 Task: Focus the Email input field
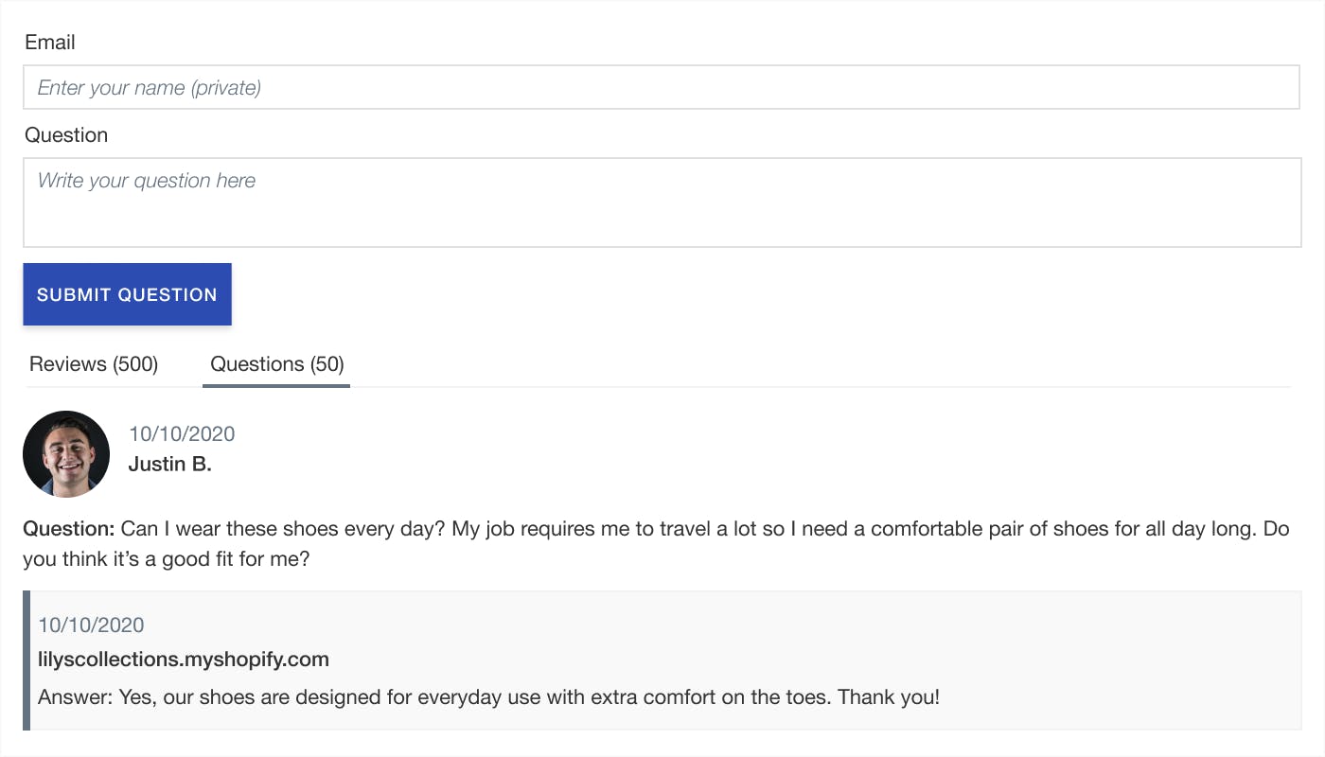tap(662, 87)
